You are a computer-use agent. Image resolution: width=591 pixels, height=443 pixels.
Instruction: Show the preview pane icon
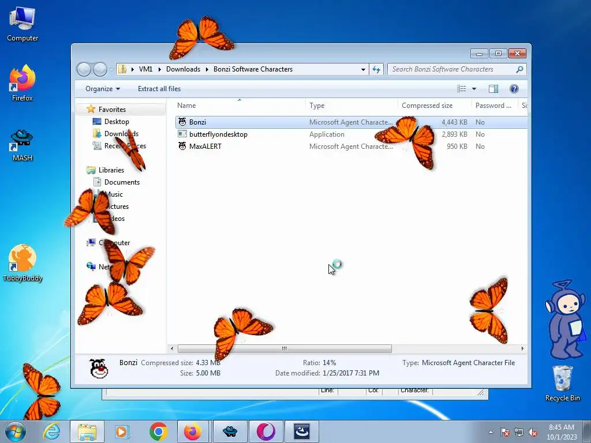tap(493, 89)
